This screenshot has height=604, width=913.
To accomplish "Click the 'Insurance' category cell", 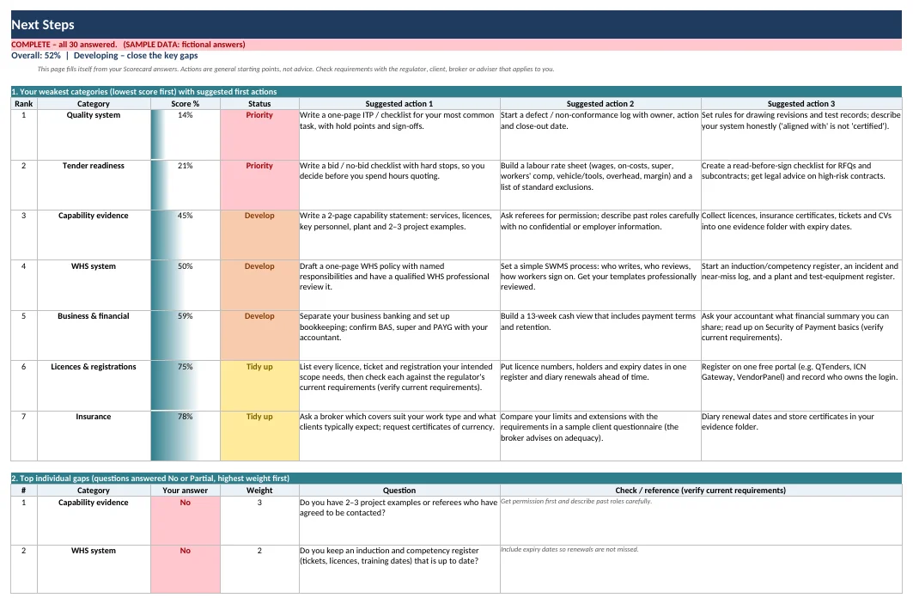I will 94,436.
